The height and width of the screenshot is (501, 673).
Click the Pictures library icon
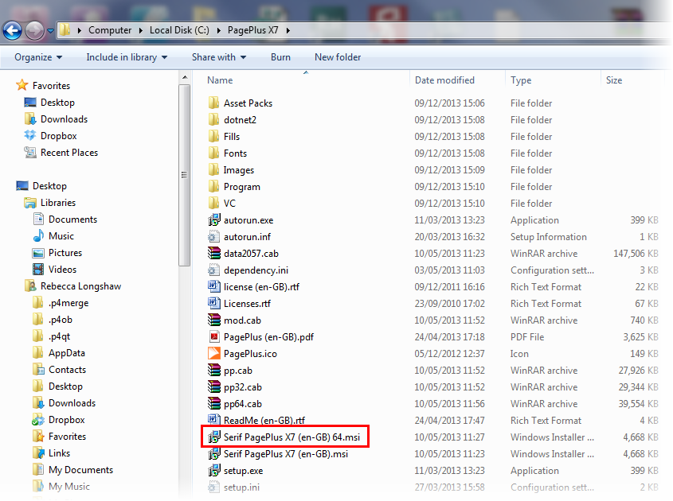coord(38,253)
